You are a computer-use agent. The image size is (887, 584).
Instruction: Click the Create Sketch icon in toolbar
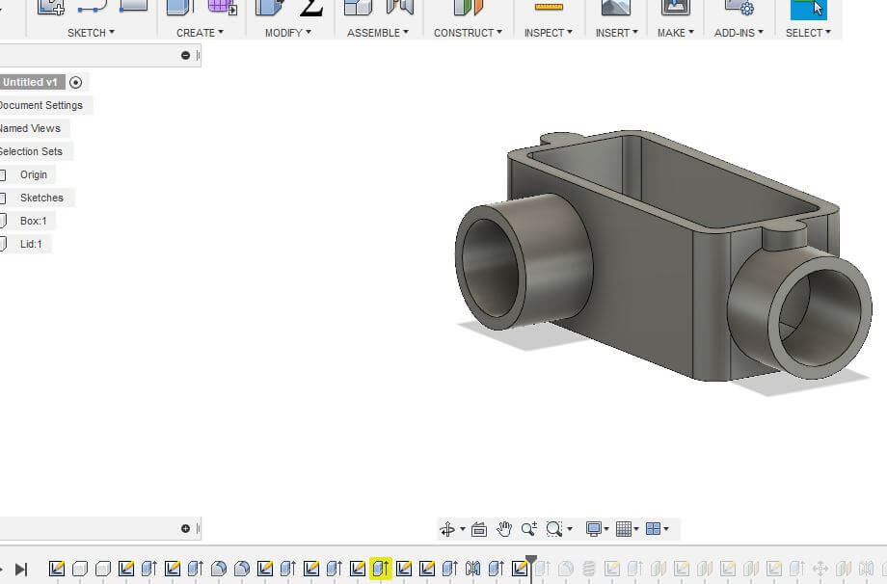51,8
